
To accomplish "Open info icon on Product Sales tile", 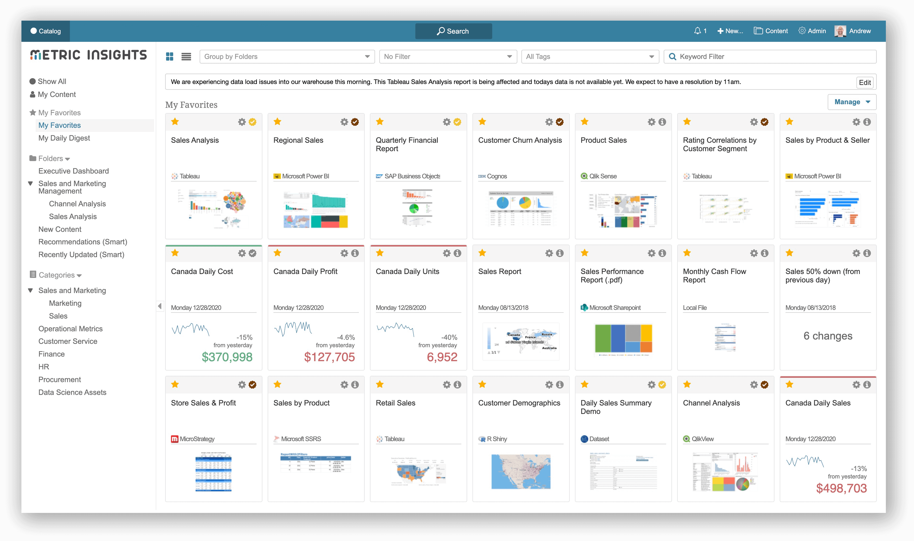I will pos(662,122).
